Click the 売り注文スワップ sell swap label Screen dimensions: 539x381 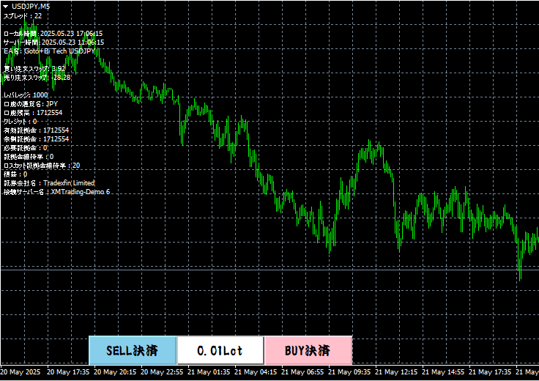[x=37, y=77]
